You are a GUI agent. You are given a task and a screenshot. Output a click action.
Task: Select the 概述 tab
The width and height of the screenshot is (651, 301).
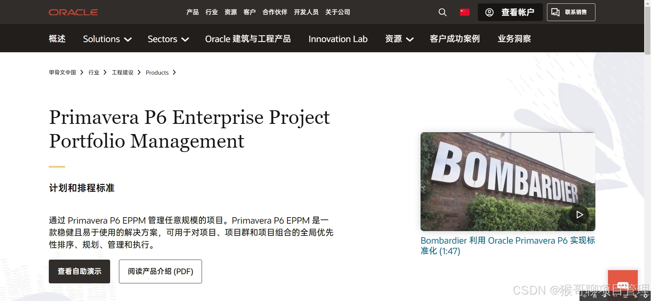(x=57, y=39)
